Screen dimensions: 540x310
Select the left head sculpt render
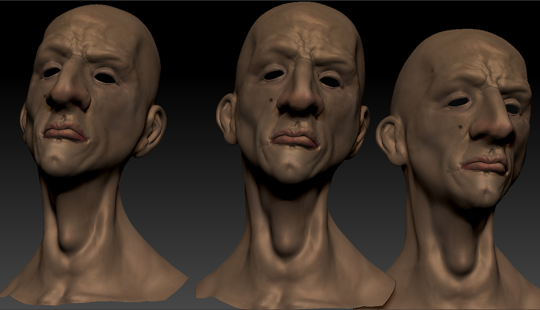[94, 154]
